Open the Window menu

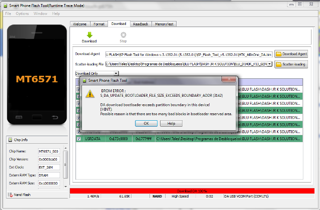point(40,13)
